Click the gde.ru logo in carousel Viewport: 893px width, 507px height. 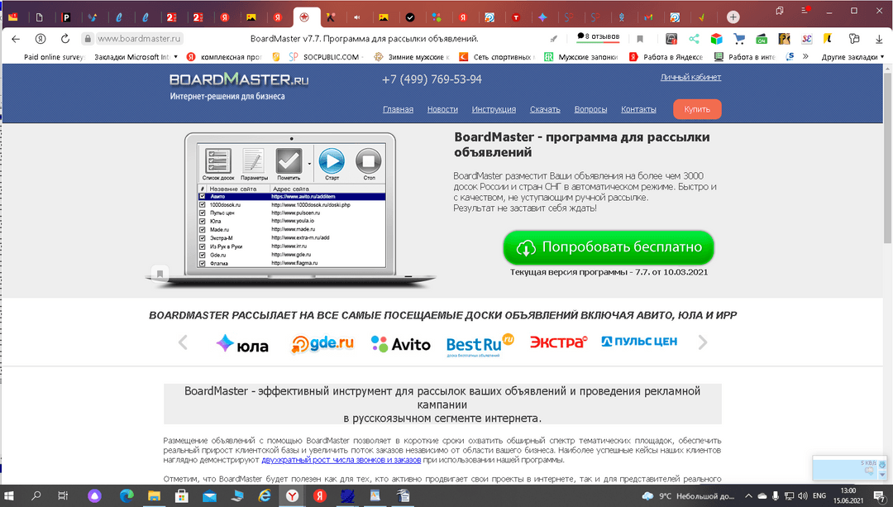coord(322,344)
